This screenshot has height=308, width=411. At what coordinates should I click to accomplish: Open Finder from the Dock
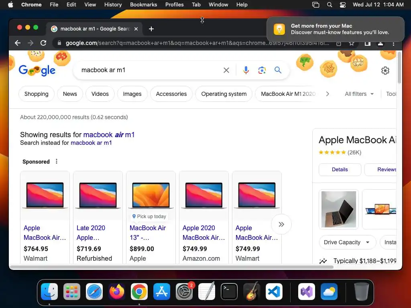49,292
